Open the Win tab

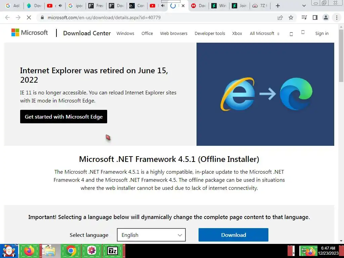(x=219, y=6)
